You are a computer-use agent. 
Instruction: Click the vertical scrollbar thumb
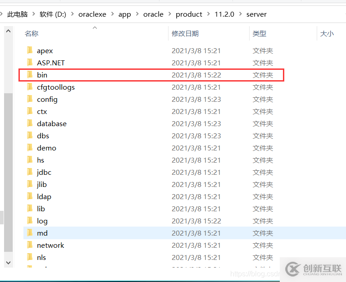click(9, 173)
